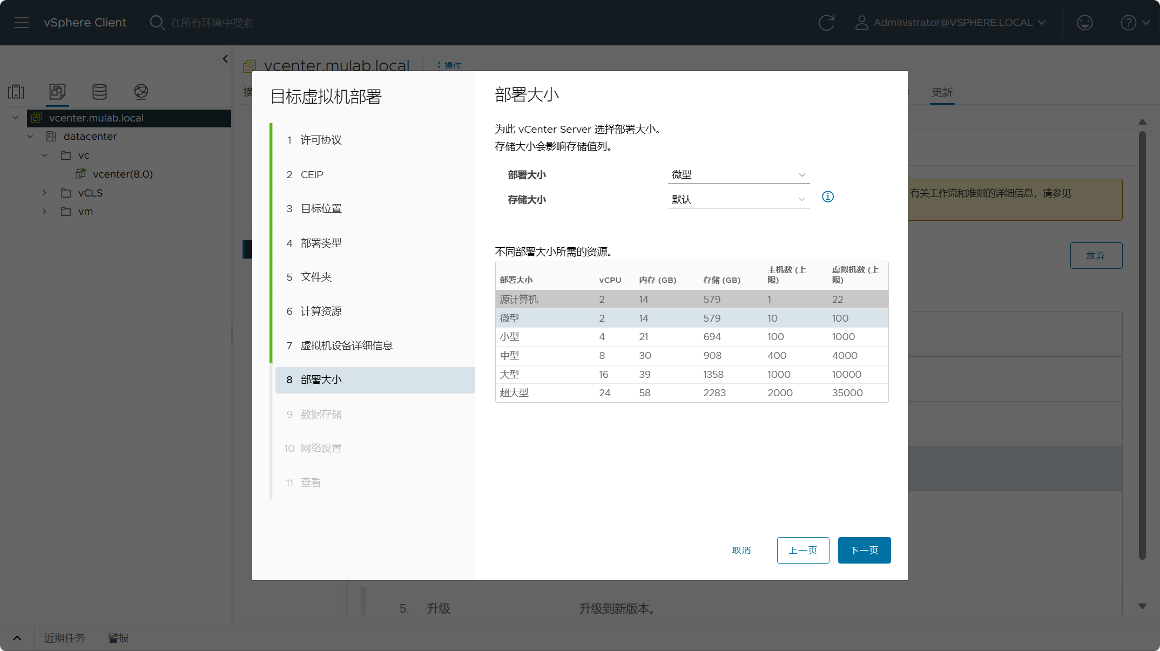The width and height of the screenshot is (1160, 651).
Task: Click the 上一页 previous button
Action: pyautogui.click(x=803, y=550)
